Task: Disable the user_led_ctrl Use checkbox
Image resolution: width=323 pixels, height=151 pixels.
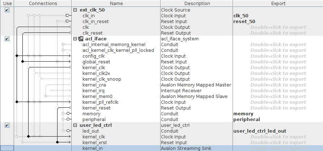Action: (7, 125)
